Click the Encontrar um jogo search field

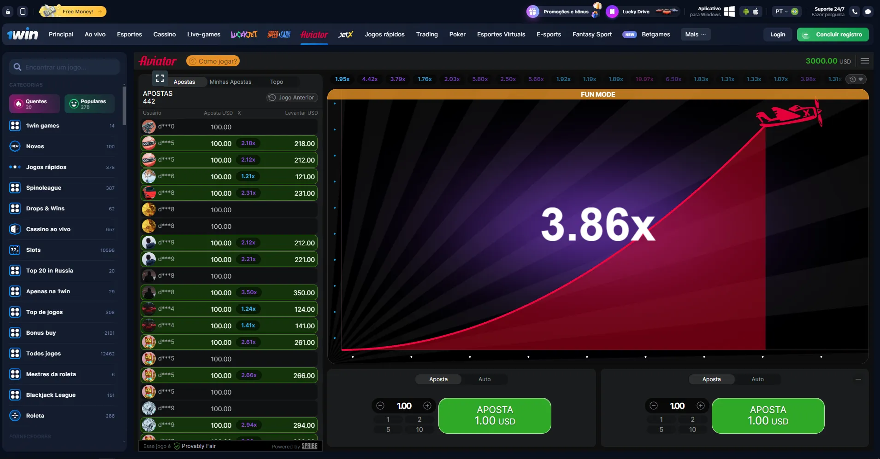coord(65,67)
